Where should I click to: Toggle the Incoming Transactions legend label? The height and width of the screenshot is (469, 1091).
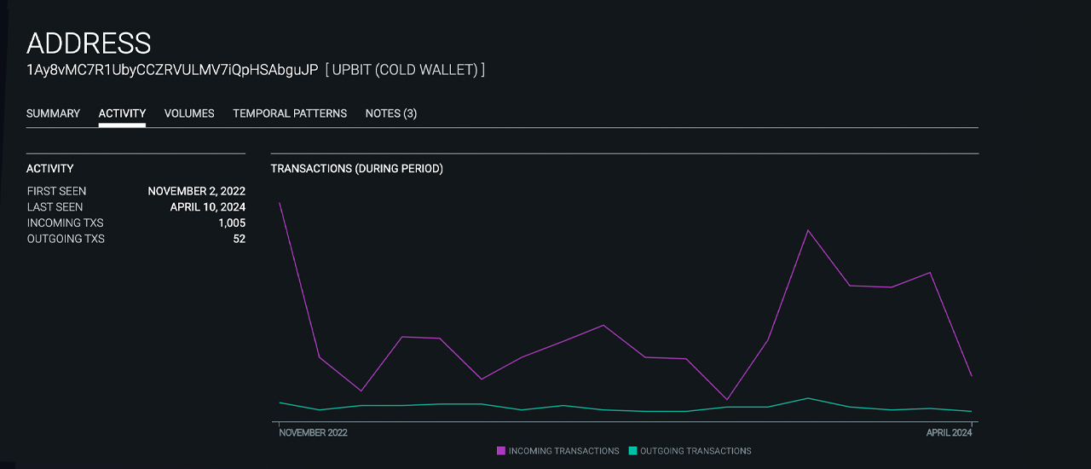[x=563, y=451]
